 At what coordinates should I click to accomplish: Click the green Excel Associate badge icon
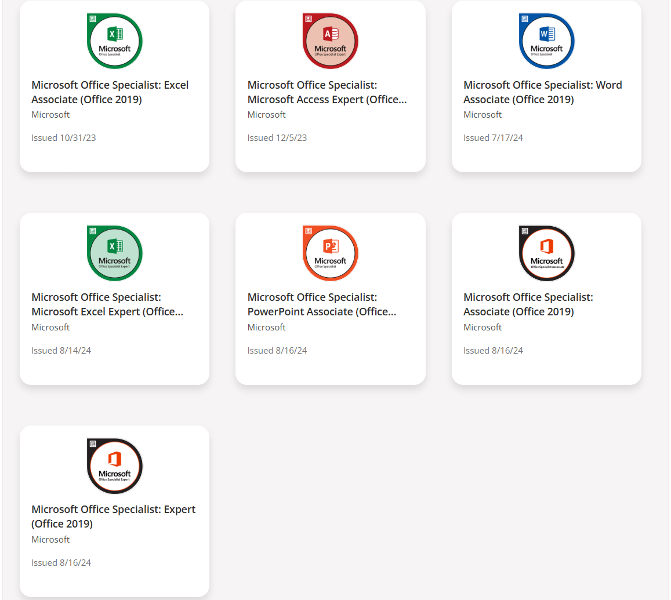pos(114,41)
